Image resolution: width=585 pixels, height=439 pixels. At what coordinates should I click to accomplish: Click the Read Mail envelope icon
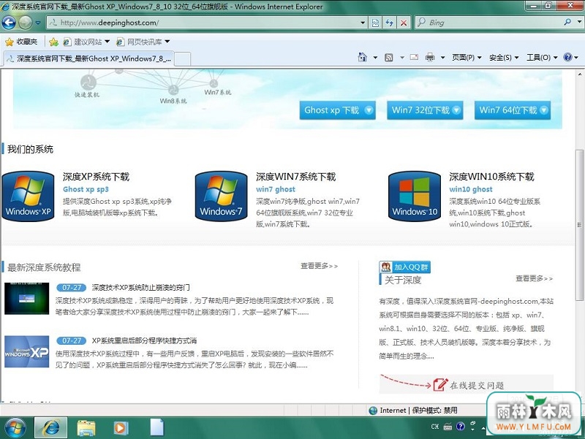(x=414, y=58)
